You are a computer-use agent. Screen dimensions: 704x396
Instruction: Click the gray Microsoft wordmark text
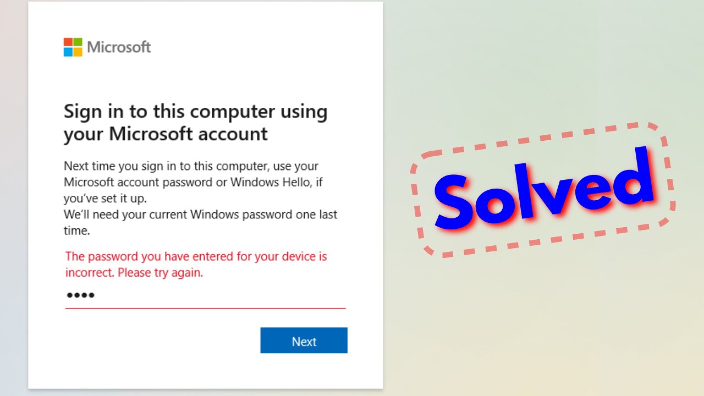119,47
